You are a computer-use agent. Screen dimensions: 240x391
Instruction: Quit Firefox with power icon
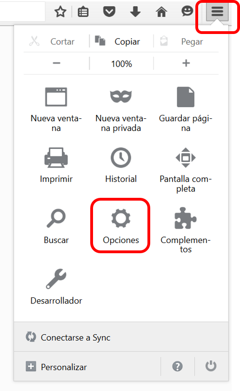click(x=211, y=366)
